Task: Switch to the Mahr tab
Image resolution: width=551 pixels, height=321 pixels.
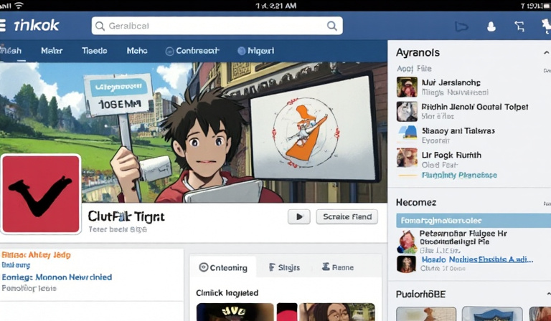Action: pyautogui.click(x=52, y=51)
